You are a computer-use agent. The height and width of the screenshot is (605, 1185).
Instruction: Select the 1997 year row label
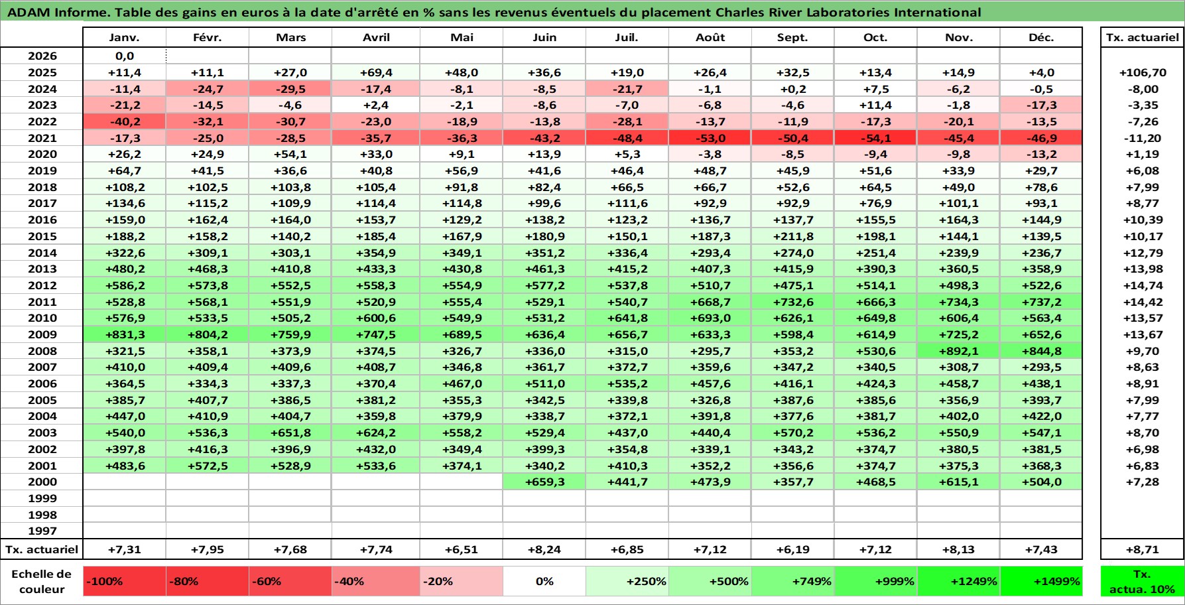click(x=42, y=531)
